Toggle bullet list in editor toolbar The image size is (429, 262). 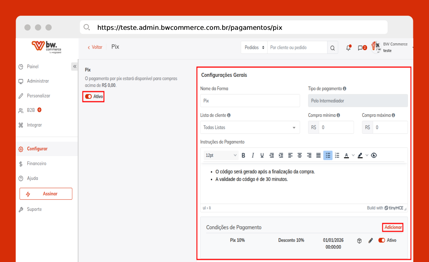328,155
